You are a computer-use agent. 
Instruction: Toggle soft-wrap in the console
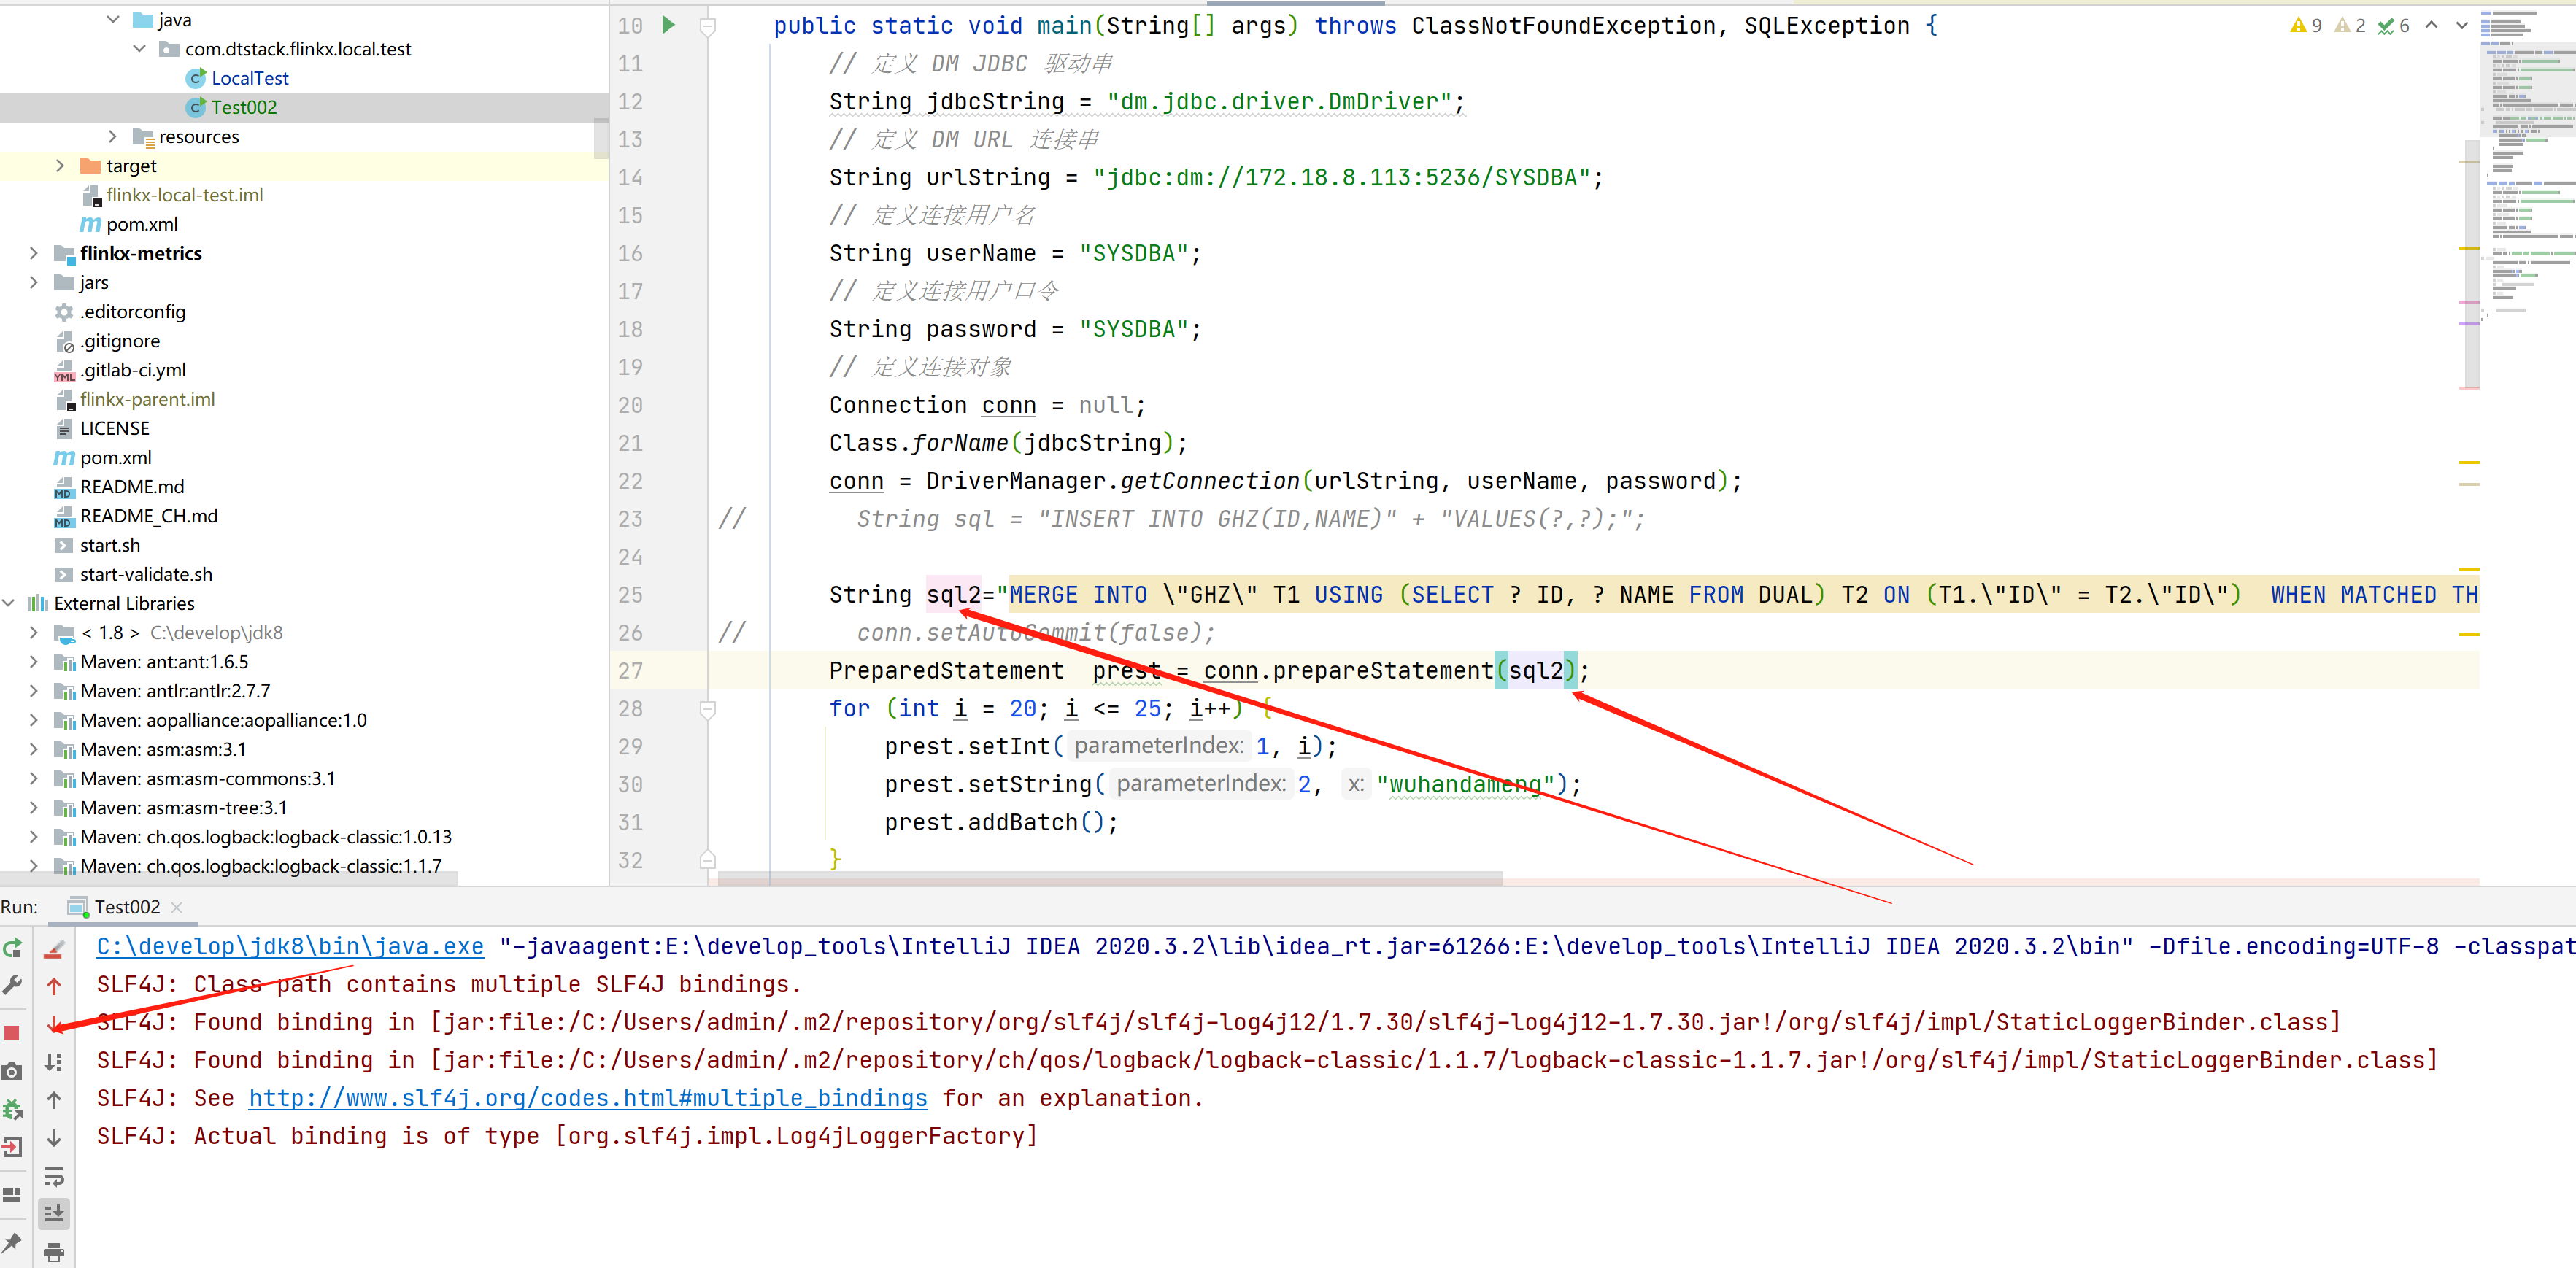point(54,1176)
